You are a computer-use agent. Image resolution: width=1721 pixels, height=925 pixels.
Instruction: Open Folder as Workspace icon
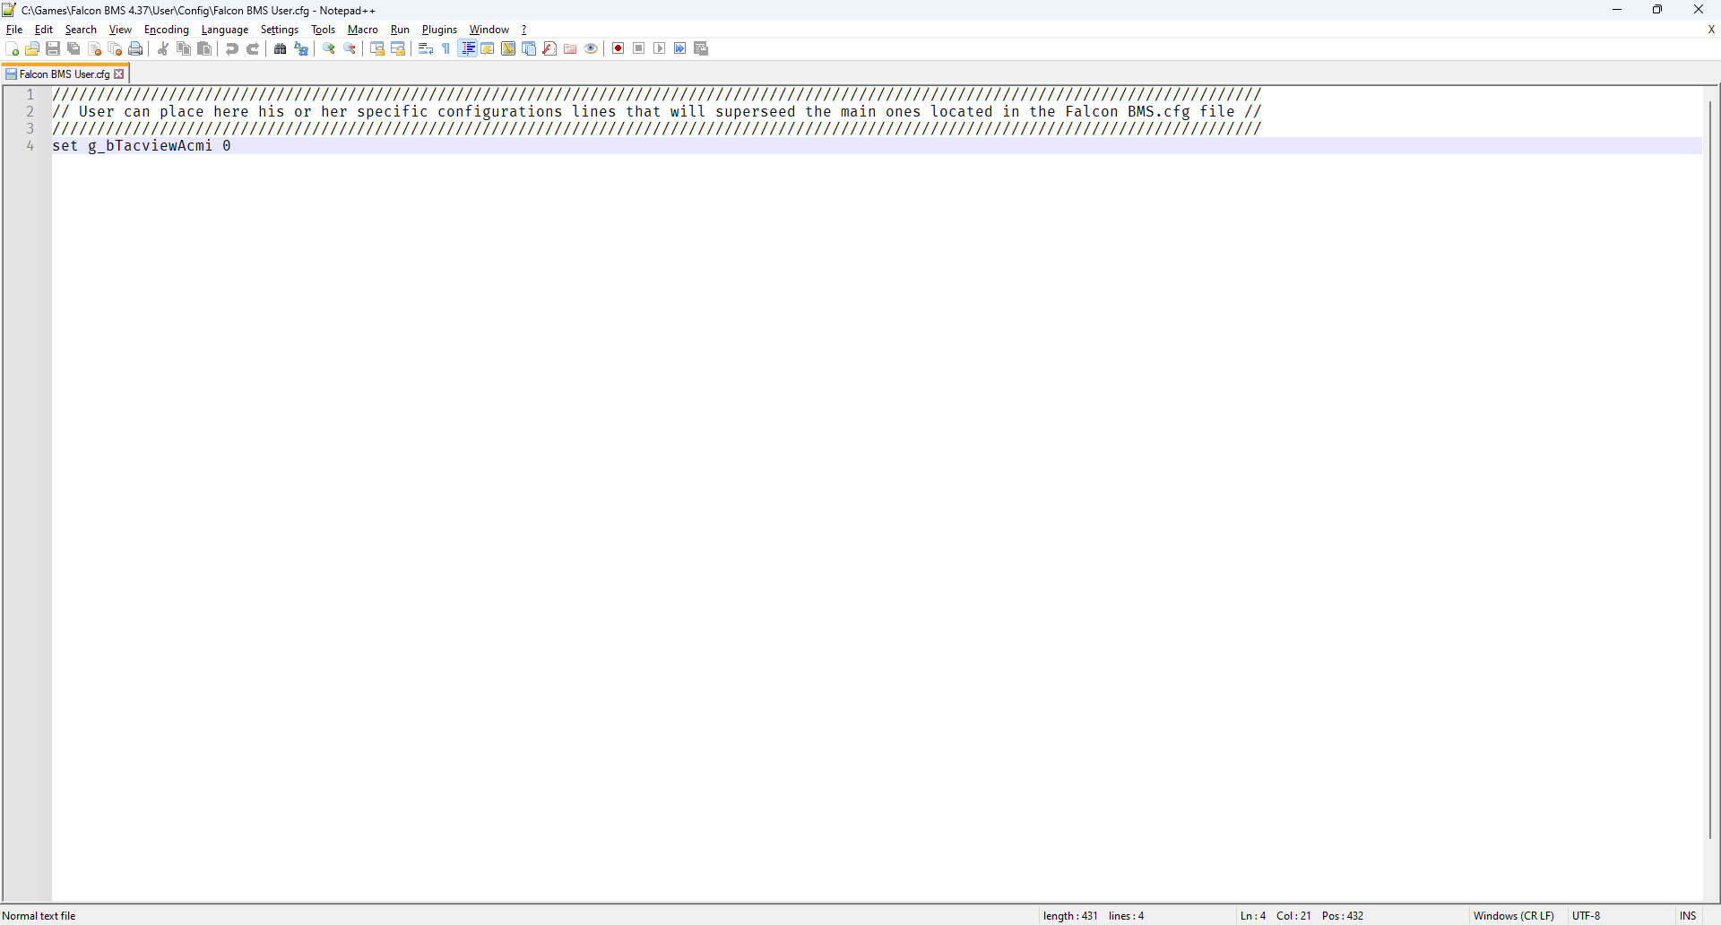coord(570,49)
